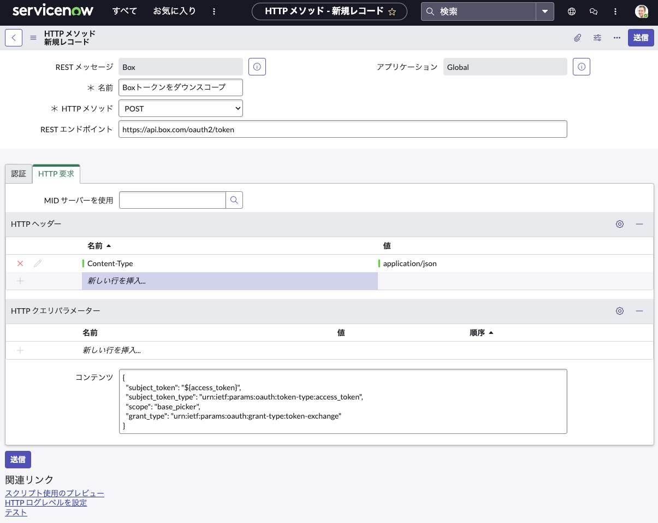Open the globe language/scope picker

(x=572, y=11)
